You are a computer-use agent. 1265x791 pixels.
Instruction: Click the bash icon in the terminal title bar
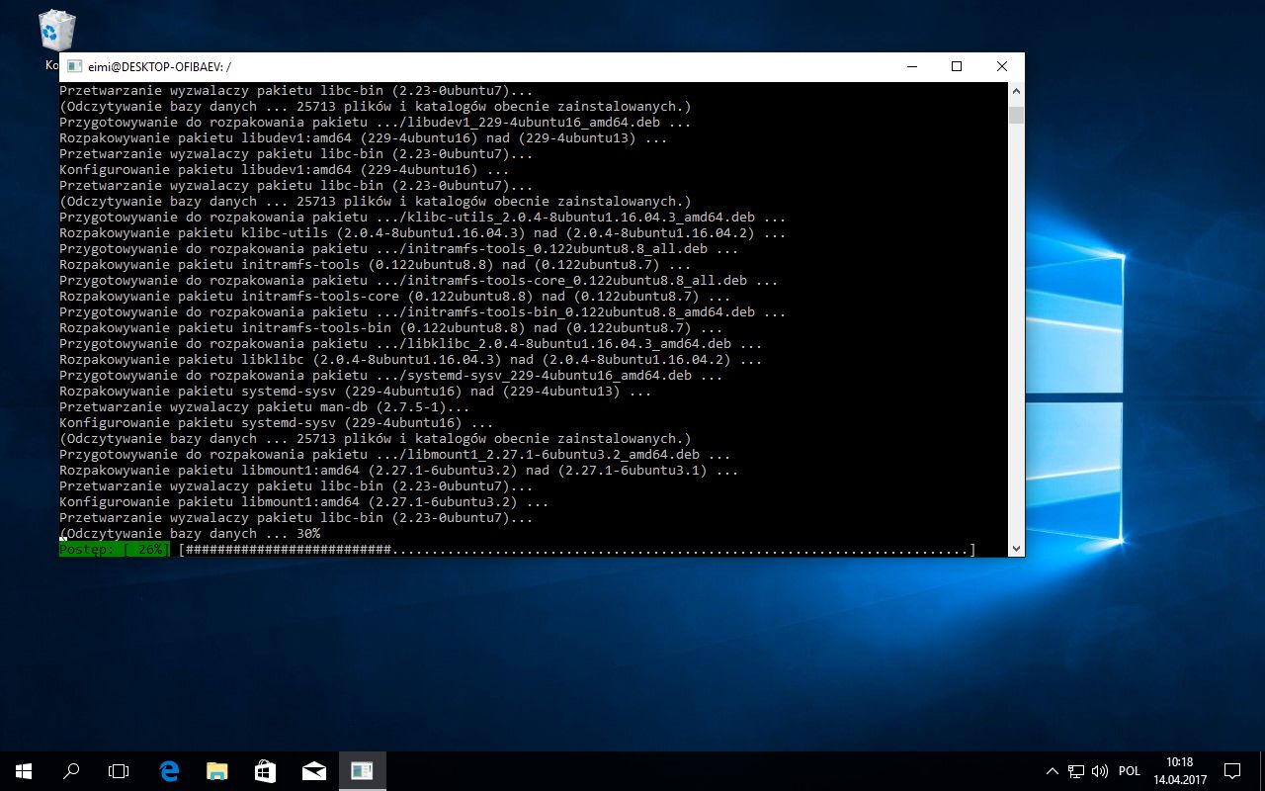coord(74,65)
